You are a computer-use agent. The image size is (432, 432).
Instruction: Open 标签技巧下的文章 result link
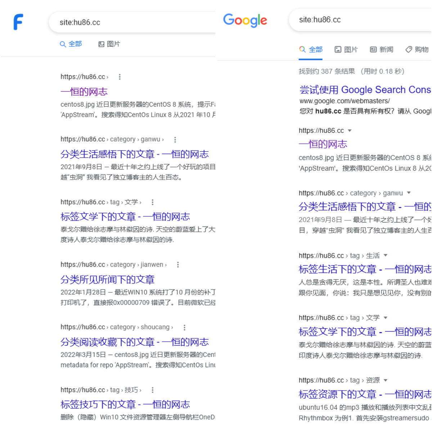tap(125, 405)
